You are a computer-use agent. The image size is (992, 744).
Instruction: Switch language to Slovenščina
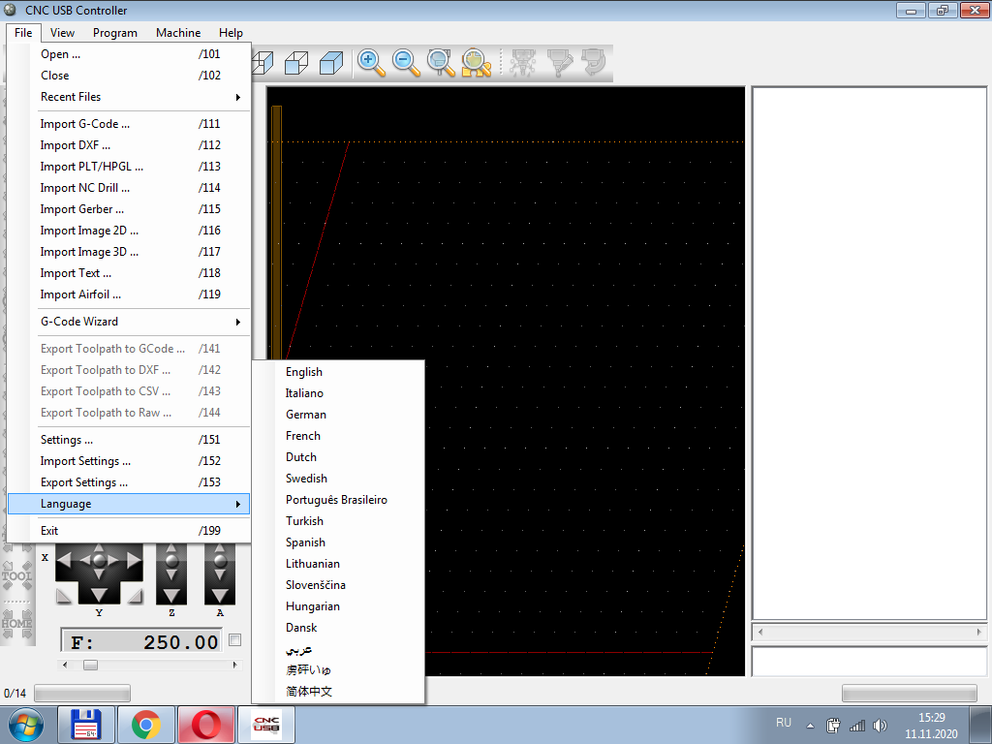(338, 584)
